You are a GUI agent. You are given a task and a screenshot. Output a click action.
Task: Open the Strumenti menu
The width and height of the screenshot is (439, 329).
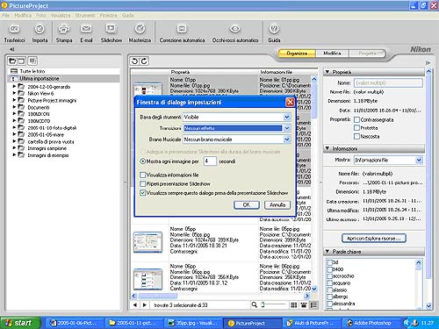(x=85, y=16)
